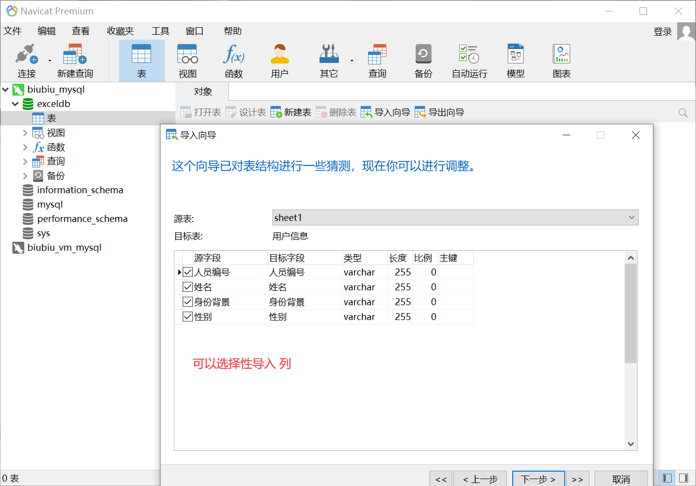Expand the 视图 tree node
Screen dimensions: 696x486
[25, 133]
